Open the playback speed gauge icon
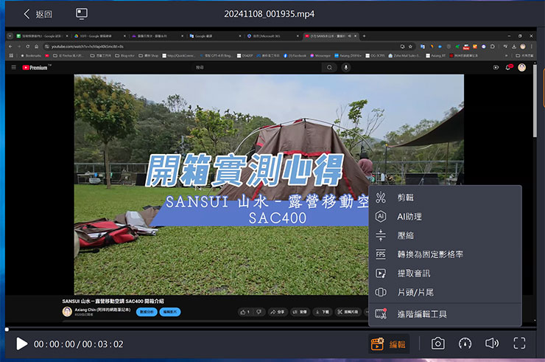 [465, 344]
